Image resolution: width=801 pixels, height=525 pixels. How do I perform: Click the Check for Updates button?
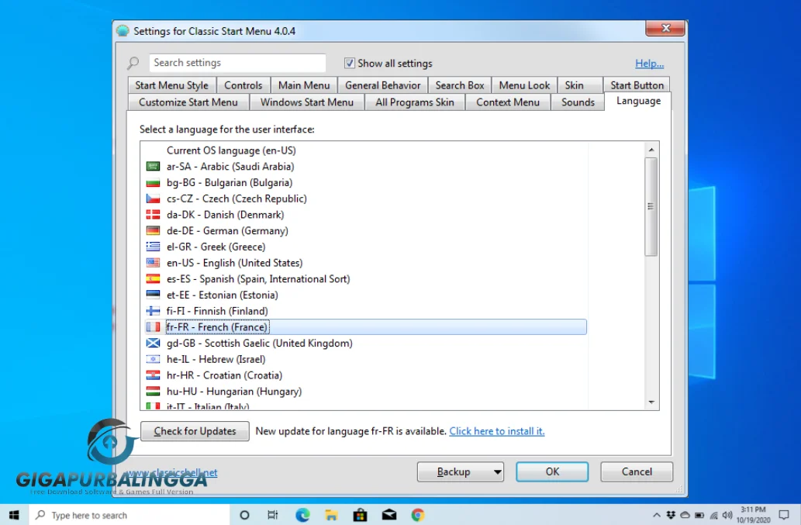(x=194, y=431)
